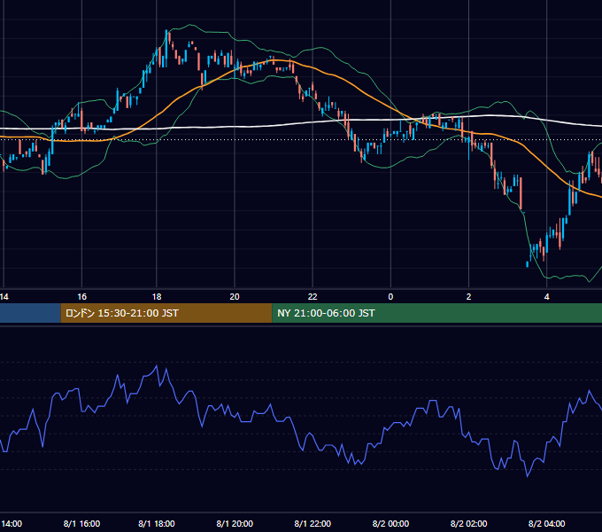Click the 14:00 indicator time label
This screenshot has width=602, height=532.
tap(12, 523)
